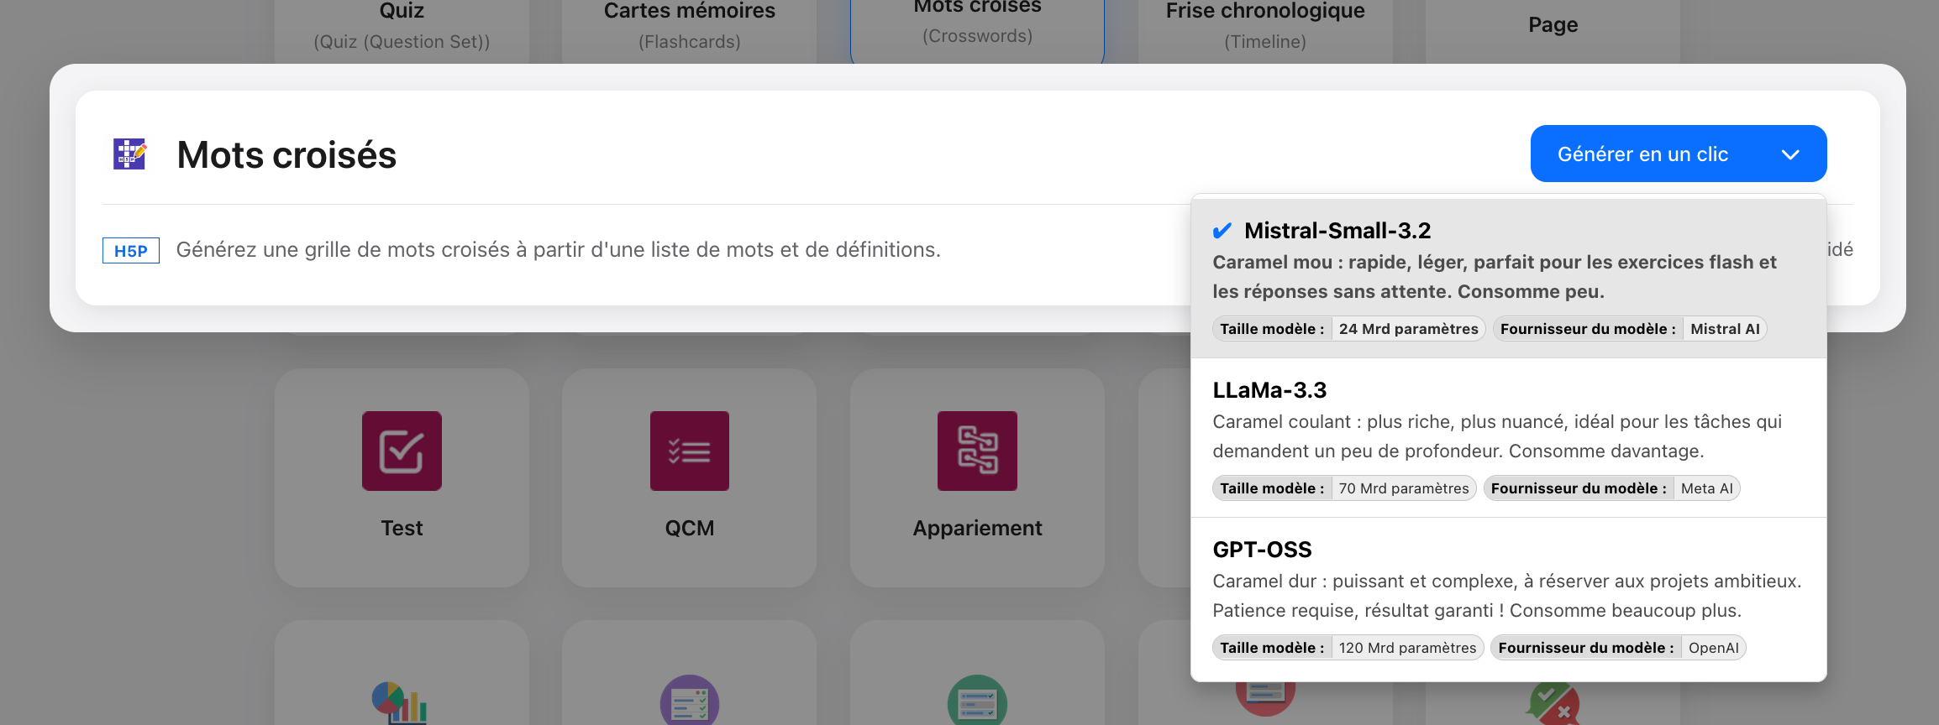Screen dimensions: 1939x725
Task: Select the purple checklist activity icon
Action: 689,702
